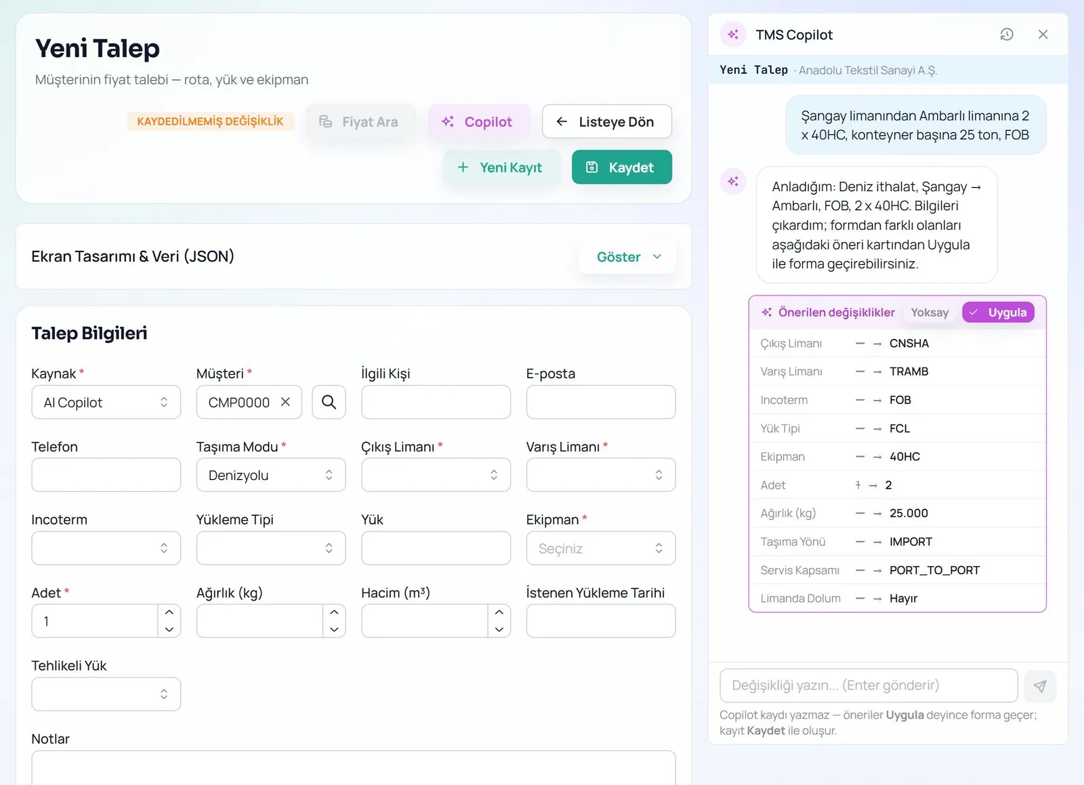
Task: Click the KAYDEDİLMEMİŞ DEĞİŞİKLİK badge
Action: [x=210, y=121]
